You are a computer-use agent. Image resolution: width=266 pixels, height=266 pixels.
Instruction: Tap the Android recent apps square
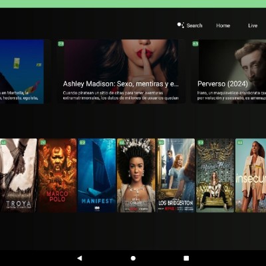pyautogui.click(x=186, y=258)
